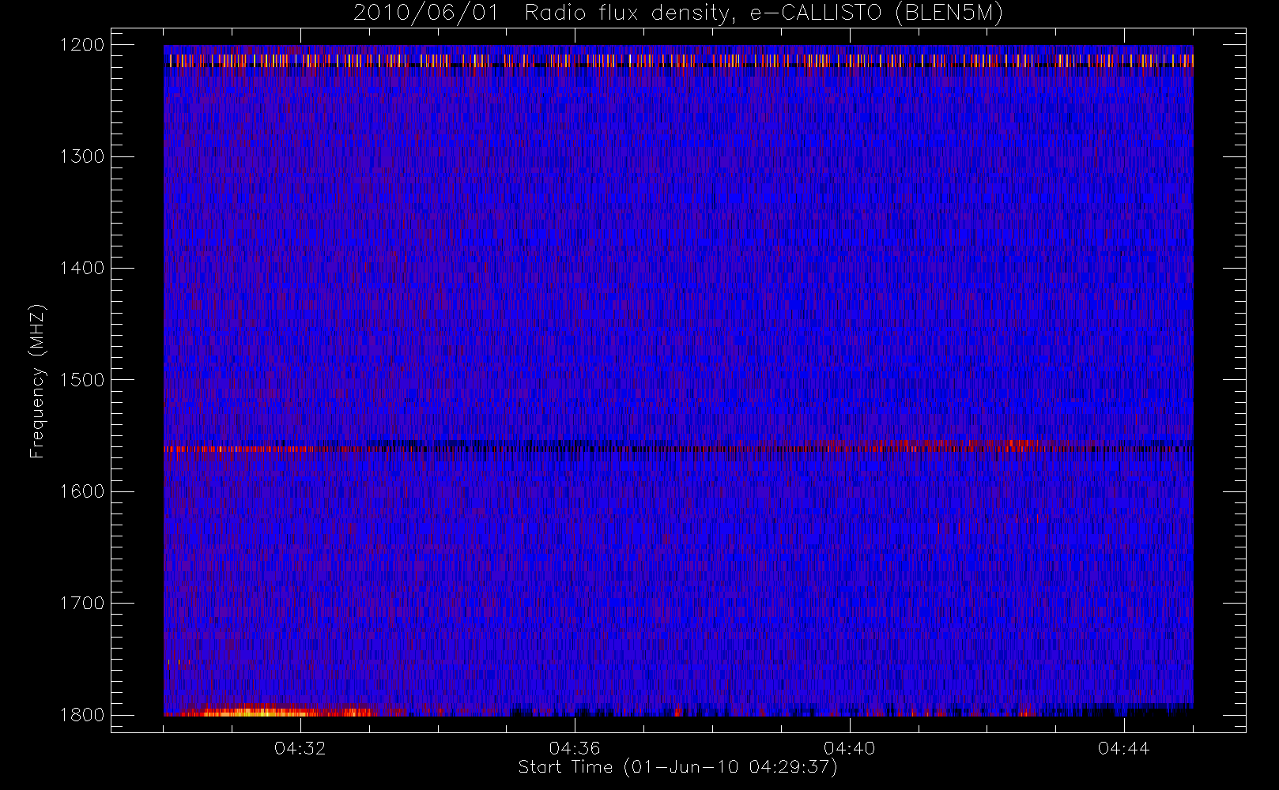This screenshot has height=790, width=1279.
Task: Click the 1700 frequency tick label
Action: click(x=82, y=603)
